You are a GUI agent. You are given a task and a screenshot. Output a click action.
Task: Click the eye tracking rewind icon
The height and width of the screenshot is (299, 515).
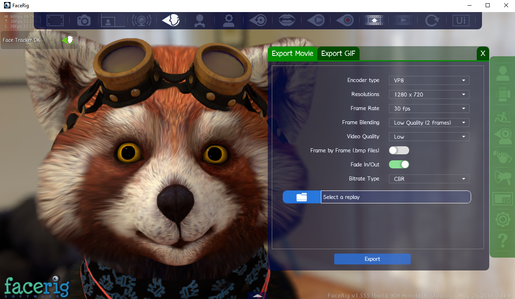point(258,20)
